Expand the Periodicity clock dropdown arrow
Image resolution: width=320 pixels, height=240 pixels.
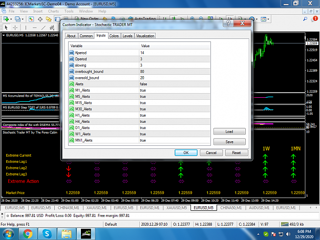click(x=257, y=19)
